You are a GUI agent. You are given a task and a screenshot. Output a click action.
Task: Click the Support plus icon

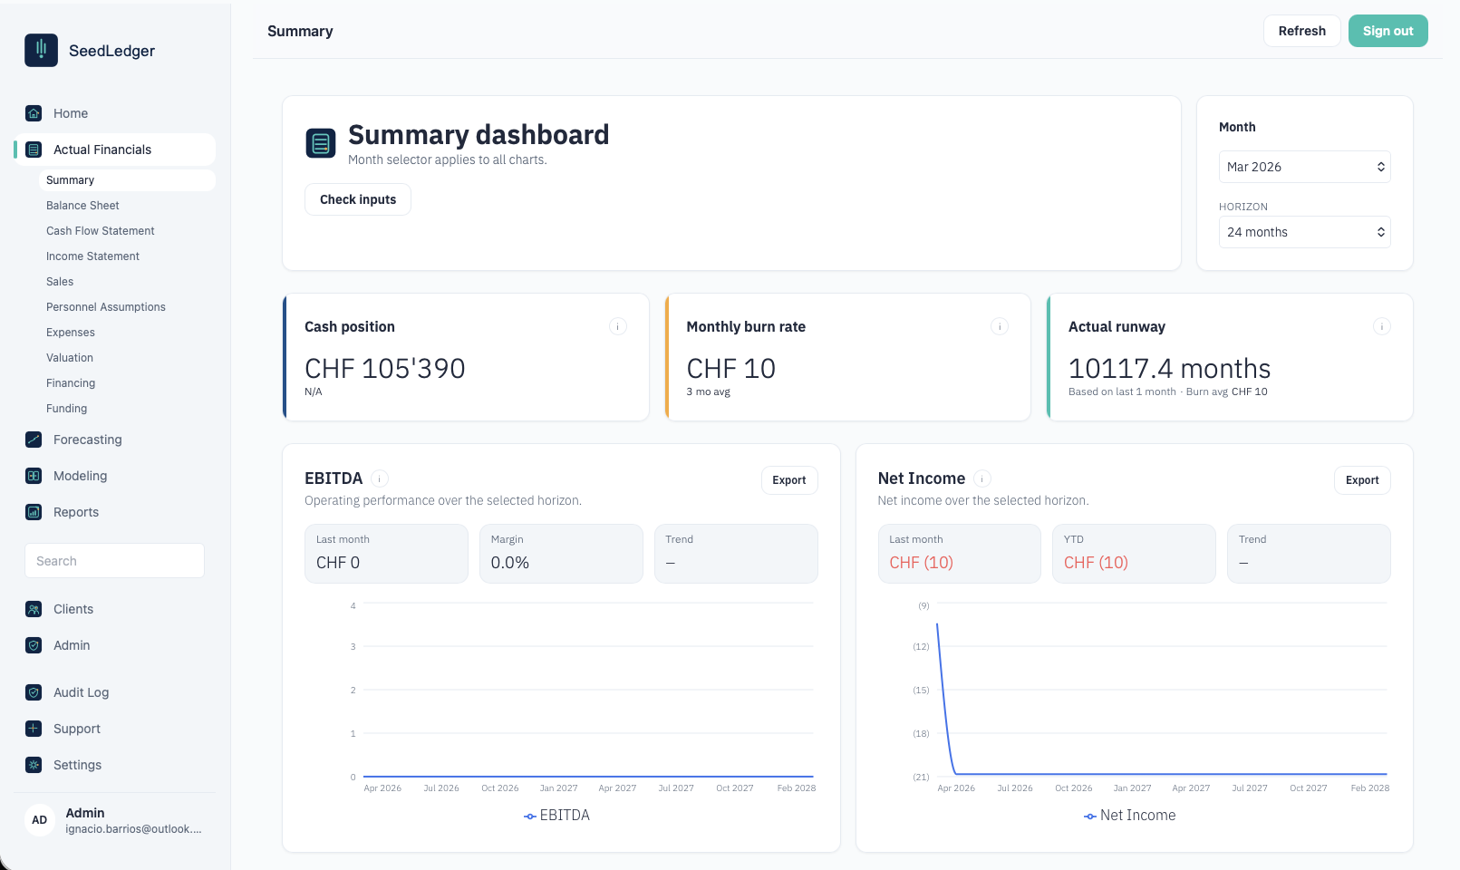coord(34,729)
